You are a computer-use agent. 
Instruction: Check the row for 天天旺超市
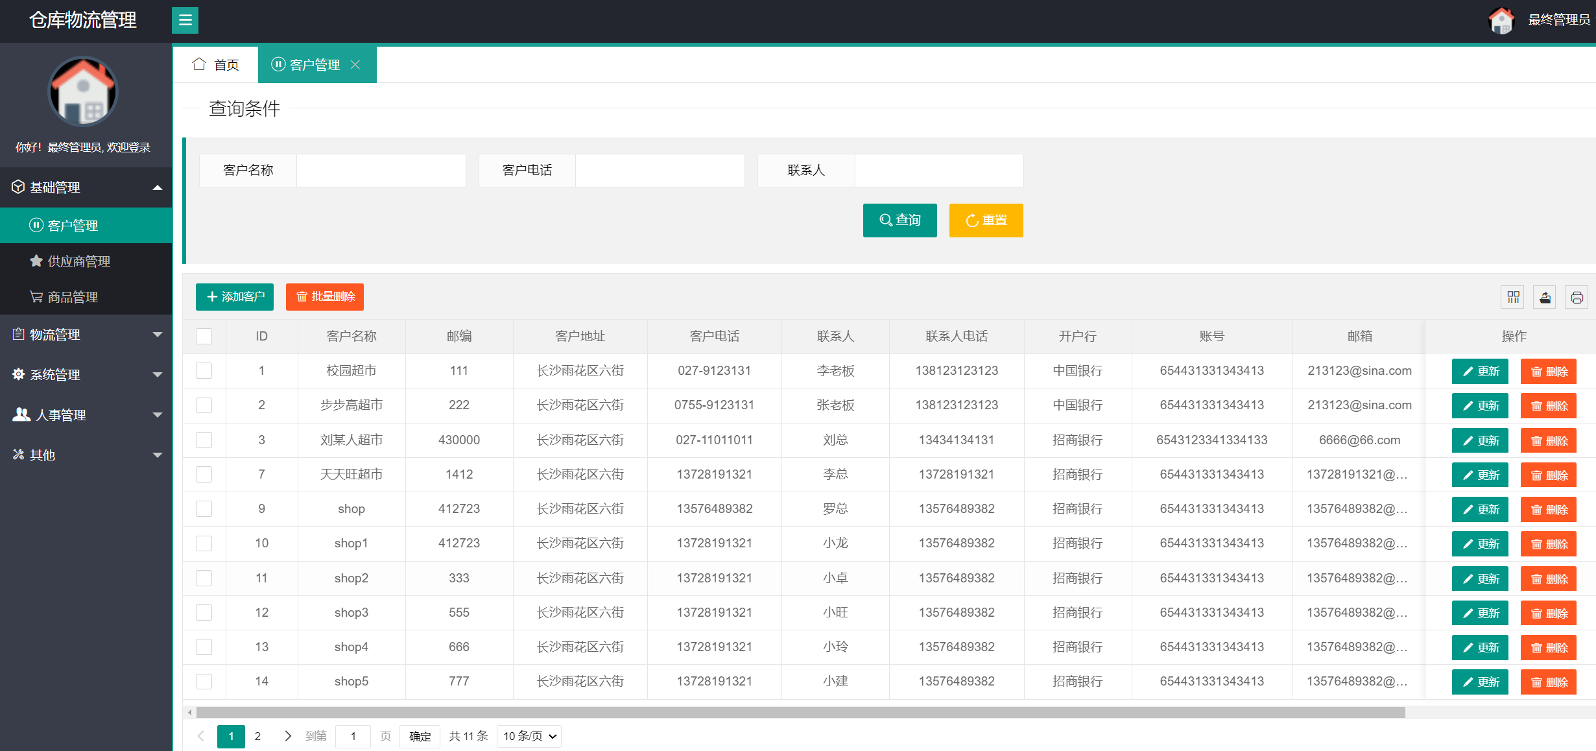(204, 474)
